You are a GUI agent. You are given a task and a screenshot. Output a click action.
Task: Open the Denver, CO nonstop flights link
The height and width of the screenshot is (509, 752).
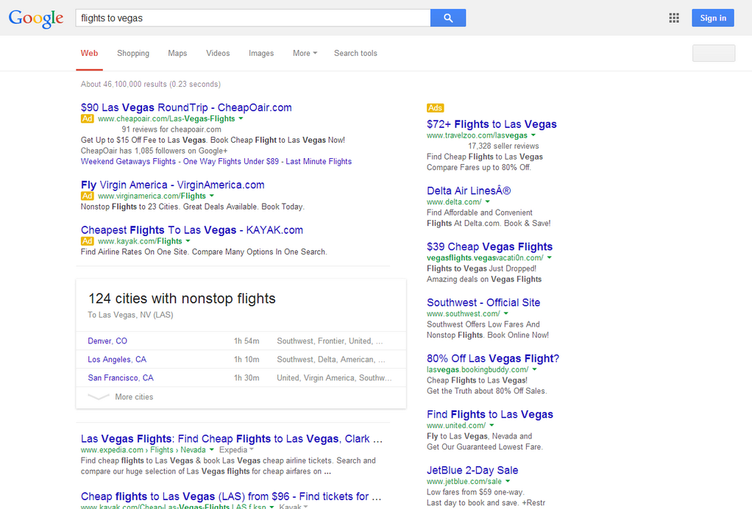point(107,341)
